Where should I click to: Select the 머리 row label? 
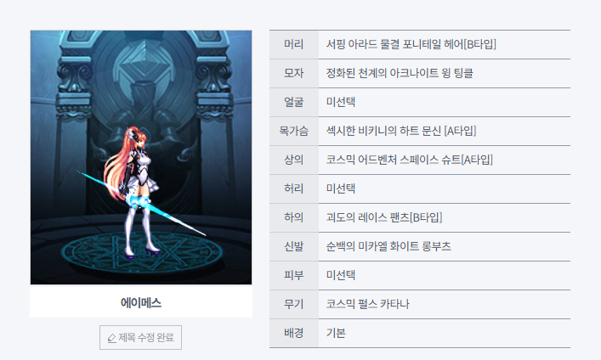(x=293, y=44)
